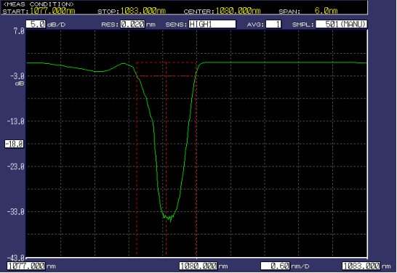This screenshot has width=397, height=273.
Task: Select the RES 0.020 nm resolution field
Action: [132, 24]
